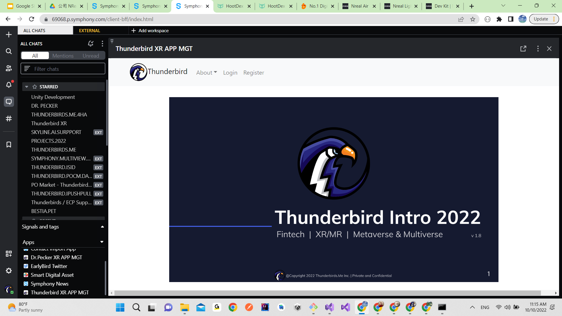Switch chat list to Unread filter
The image size is (562, 316).
(x=91, y=56)
